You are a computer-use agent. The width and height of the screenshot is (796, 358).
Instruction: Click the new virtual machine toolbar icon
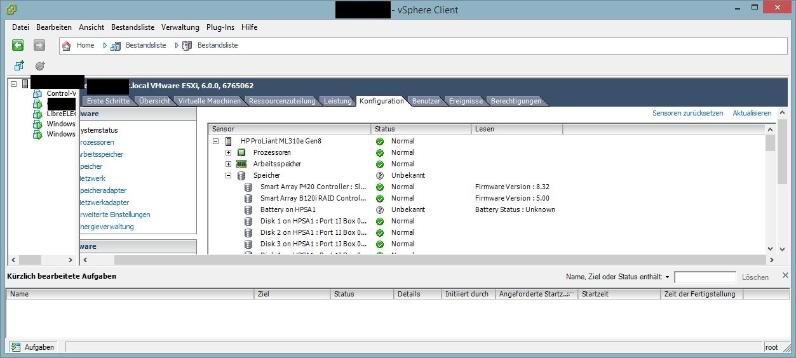[x=19, y=65]
